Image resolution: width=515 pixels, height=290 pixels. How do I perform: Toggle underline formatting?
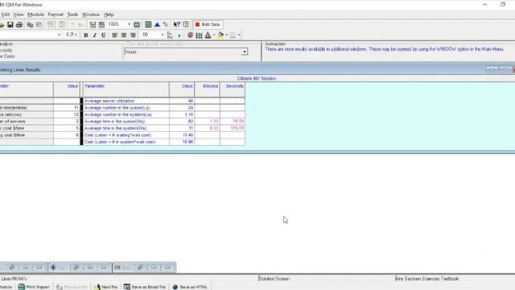coord(104,35)
